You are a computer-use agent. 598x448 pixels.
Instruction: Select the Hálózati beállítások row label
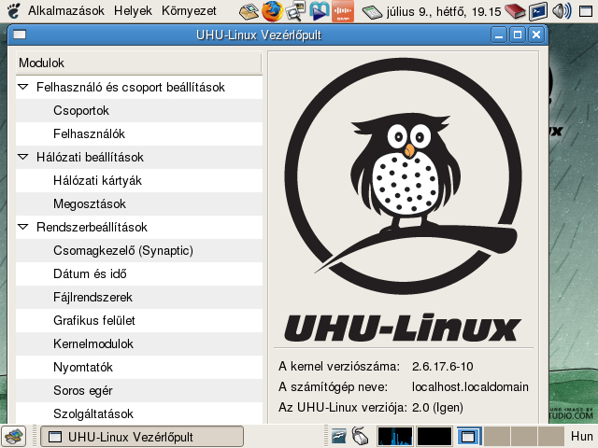pyautogui.click(x=90, y=157)
